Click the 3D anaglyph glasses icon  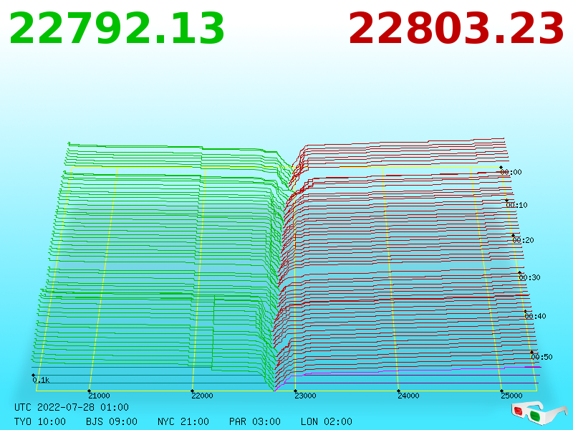tap(539, 413)
